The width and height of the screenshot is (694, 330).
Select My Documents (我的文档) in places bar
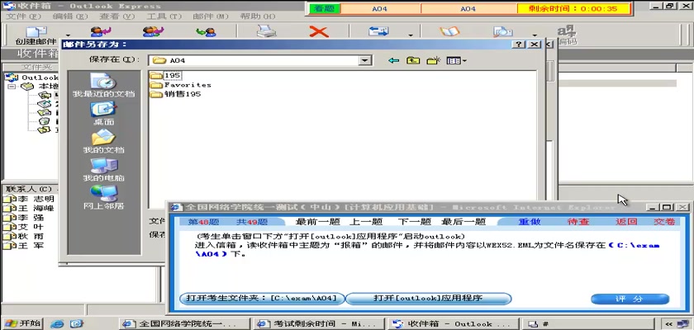pyautogui.click(x=103, y=142)
